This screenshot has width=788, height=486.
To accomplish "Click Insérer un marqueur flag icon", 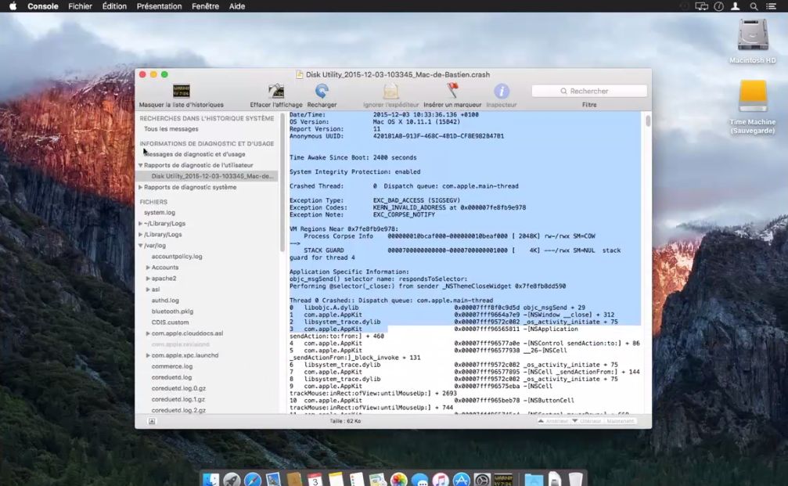I will click(x=452, y=91).
